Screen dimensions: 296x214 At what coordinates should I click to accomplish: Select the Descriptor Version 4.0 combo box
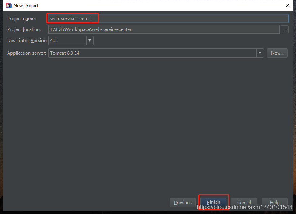pyautogui.click(x=71, y=41)
